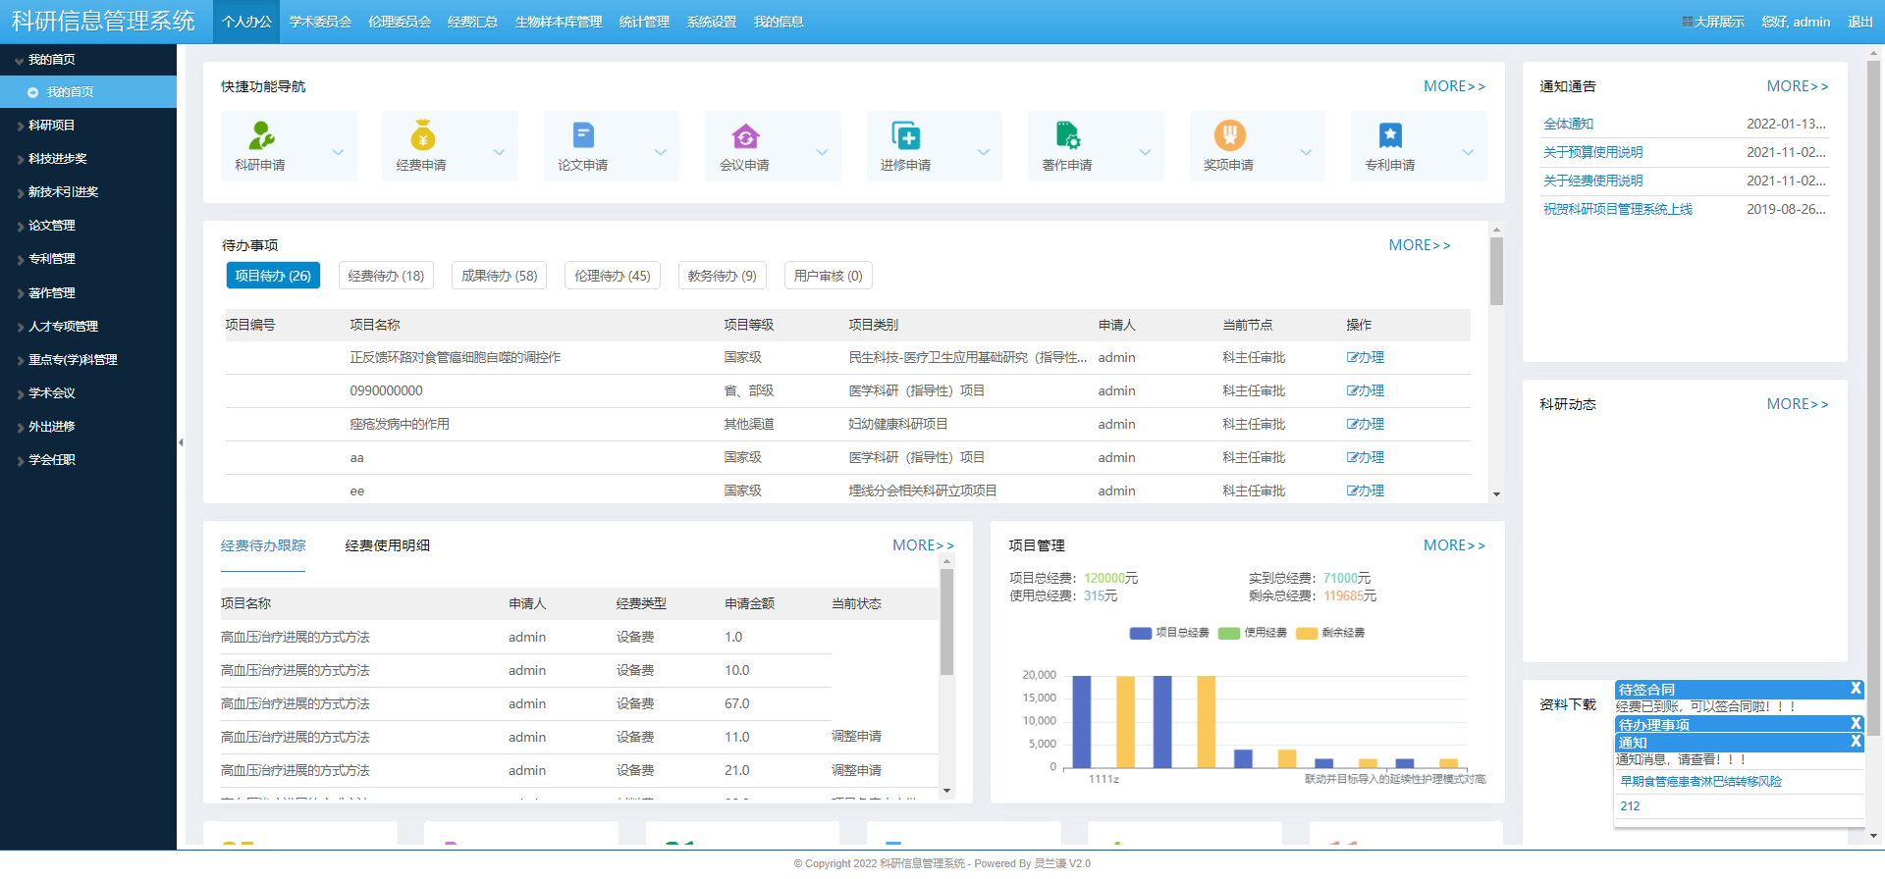1885x879 pixels.
Task: Expand the 科研项目 sidebar menu
Action: (x=52, y=126)
